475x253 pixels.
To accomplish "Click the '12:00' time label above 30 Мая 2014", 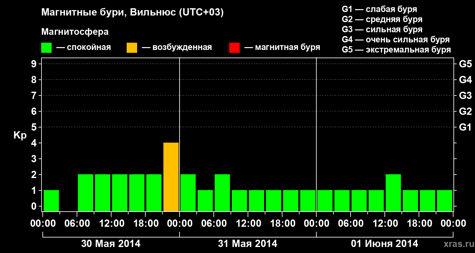I will 111,223.
